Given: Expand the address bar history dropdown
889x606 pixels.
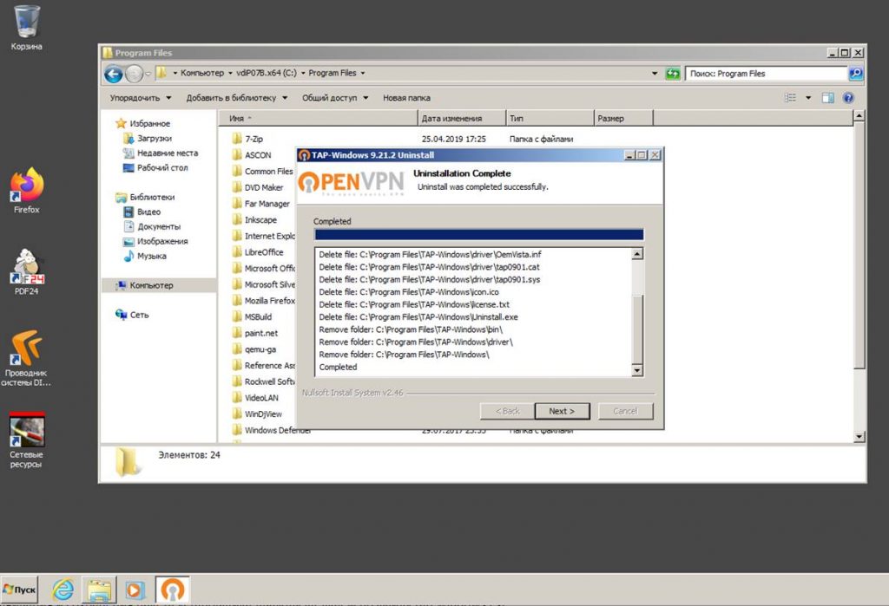Looking at the screenshot, I should [655, 74].
